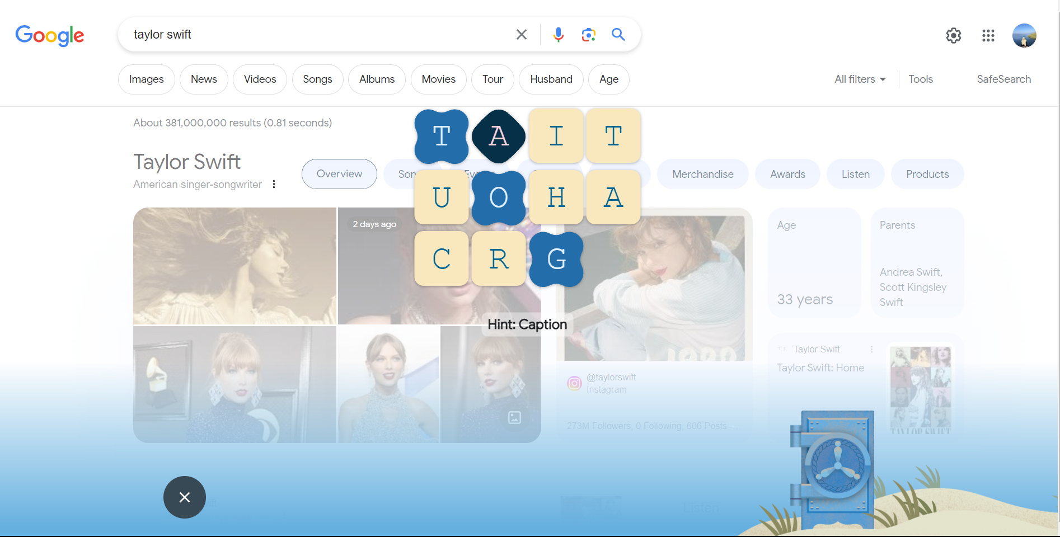Expand the All filters dropdown
This screenshot has width=1060, height=537.
860,79
